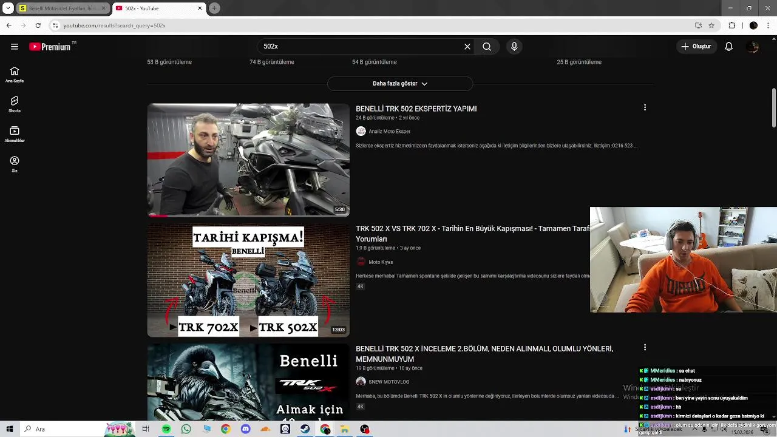Click the address bar URL
This screenshot has width=777, height=437.
coord(114,25)
